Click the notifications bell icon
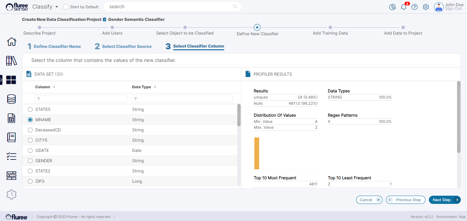This screenshot has width=467, height=221. click(403, 7)
